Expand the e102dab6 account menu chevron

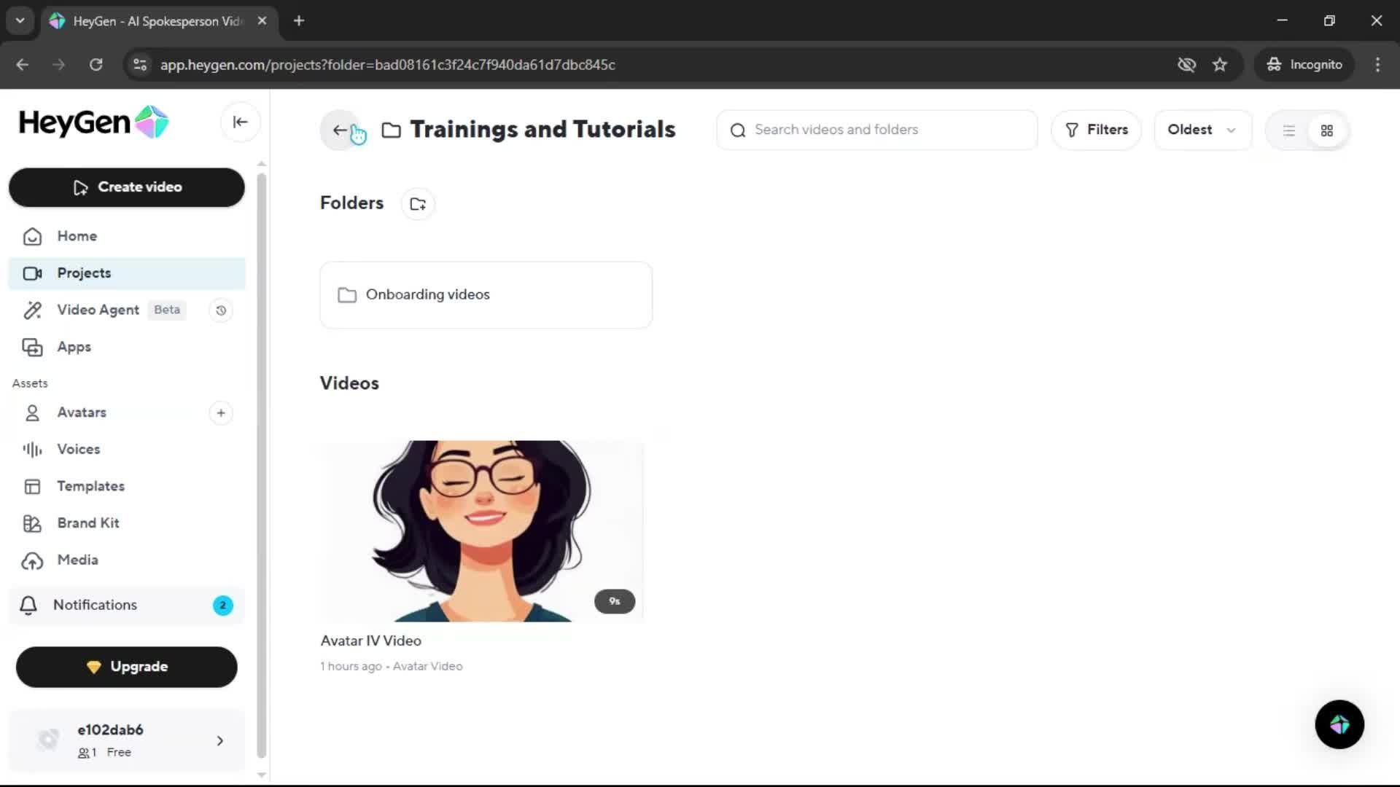tap(219, 740)
